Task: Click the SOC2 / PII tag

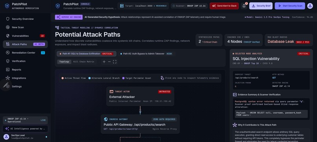Action: pyautogui.click(x=302, y=42)
